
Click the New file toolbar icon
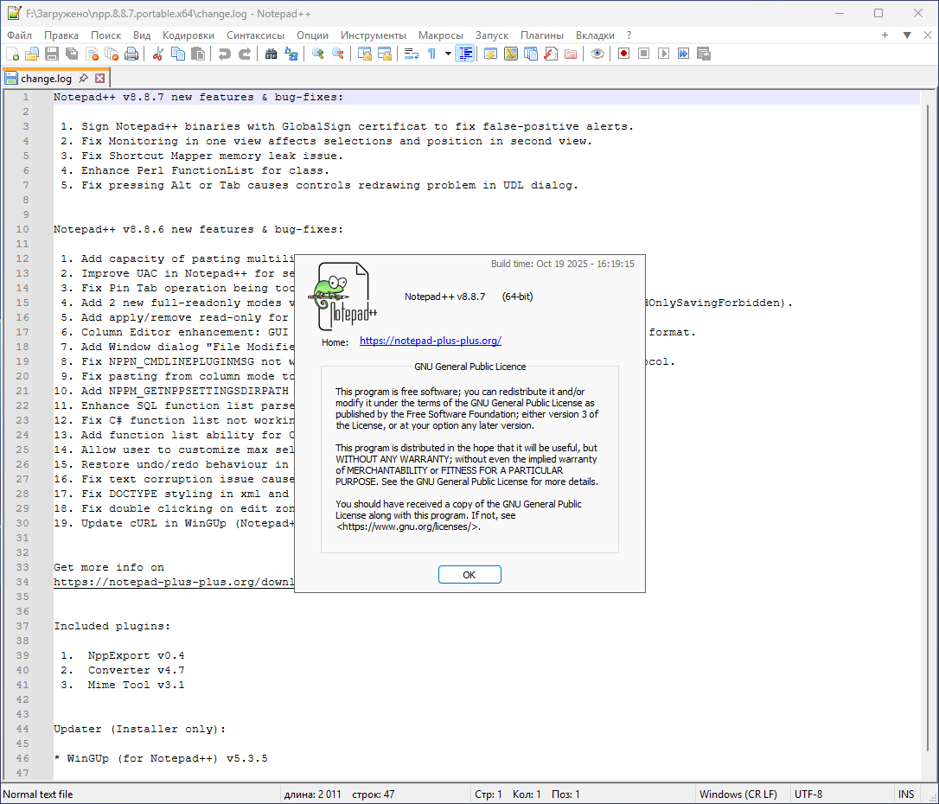click(12, 54)
